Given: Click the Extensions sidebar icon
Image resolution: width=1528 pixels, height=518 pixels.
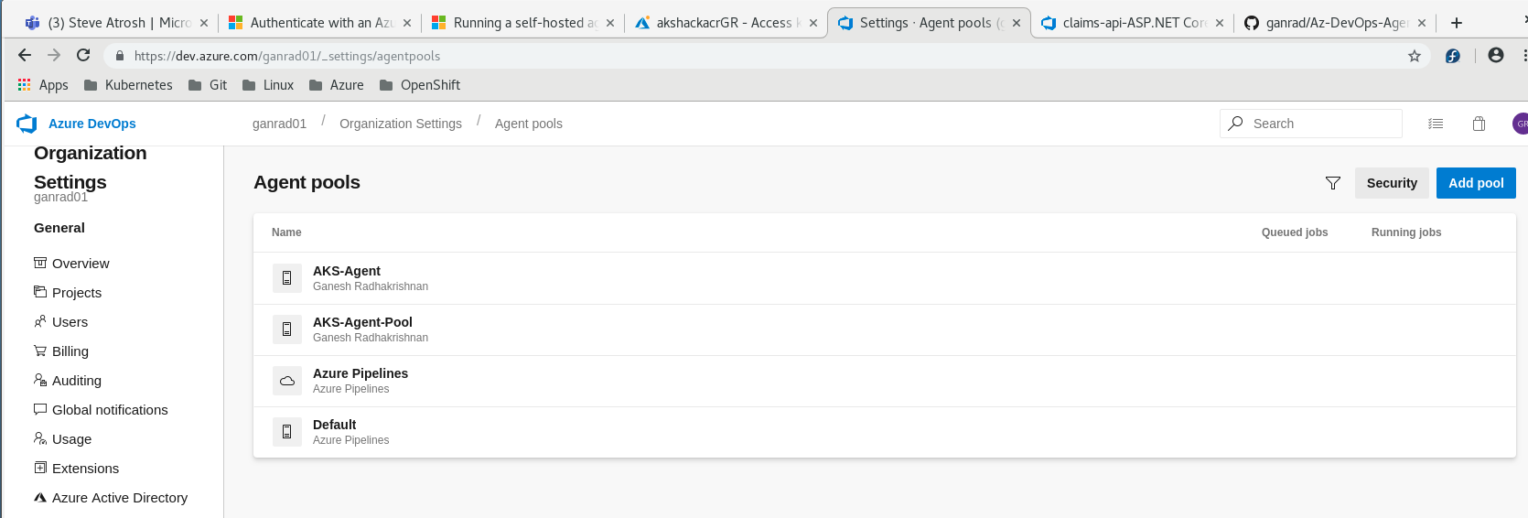Looking at the screenshot, I should click(x=40, y=468).
